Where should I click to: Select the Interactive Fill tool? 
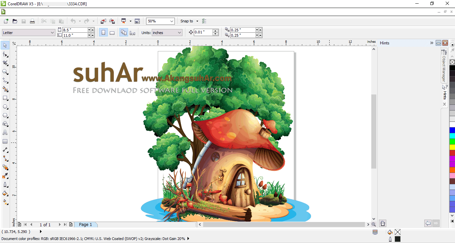coord(5,202)
